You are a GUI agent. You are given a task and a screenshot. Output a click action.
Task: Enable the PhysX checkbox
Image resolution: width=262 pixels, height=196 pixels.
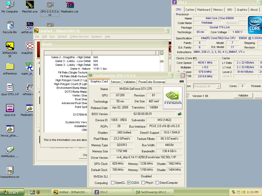point(143,183)
